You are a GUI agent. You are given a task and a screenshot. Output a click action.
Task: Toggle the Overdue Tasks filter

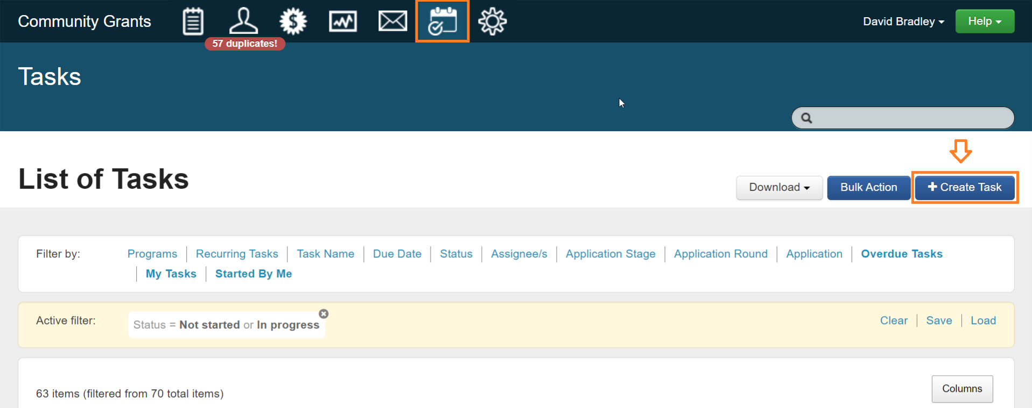point(902,254)
